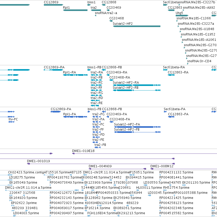Image resolution: width=217 pixels, height=217 pixels.
Task: Select the CG33468-PA protein feature
Action: (x=111, y=122)
